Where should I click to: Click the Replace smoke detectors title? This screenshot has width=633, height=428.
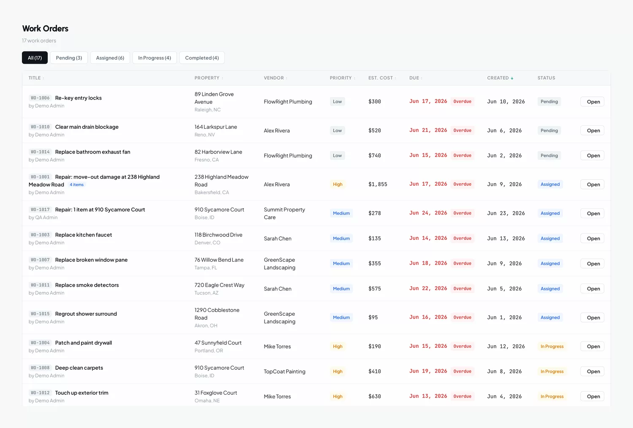coord(87,285)
